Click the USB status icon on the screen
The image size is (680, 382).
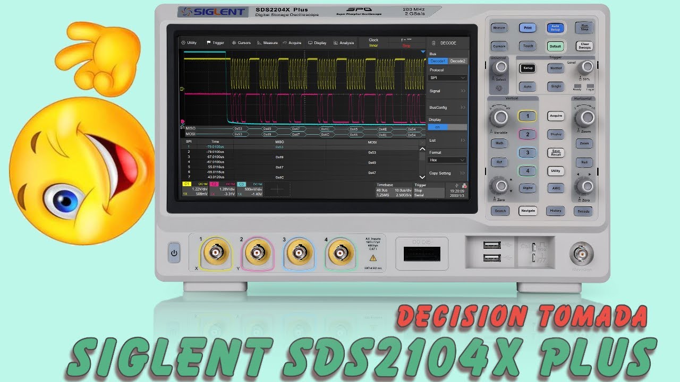458,185
